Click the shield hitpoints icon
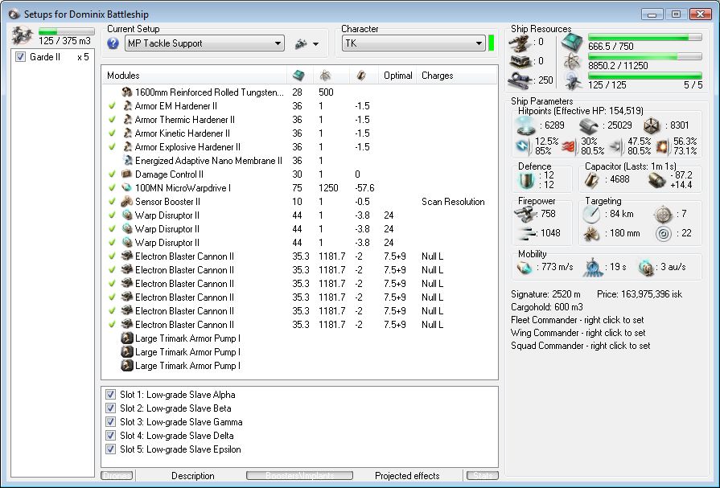Viewport: 720px width, 488px height. point(524,125)
